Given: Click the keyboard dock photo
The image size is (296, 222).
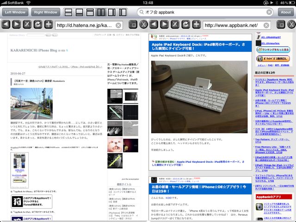Looking at the screenshot, I should pyautogui.click(x=199, y=97).
